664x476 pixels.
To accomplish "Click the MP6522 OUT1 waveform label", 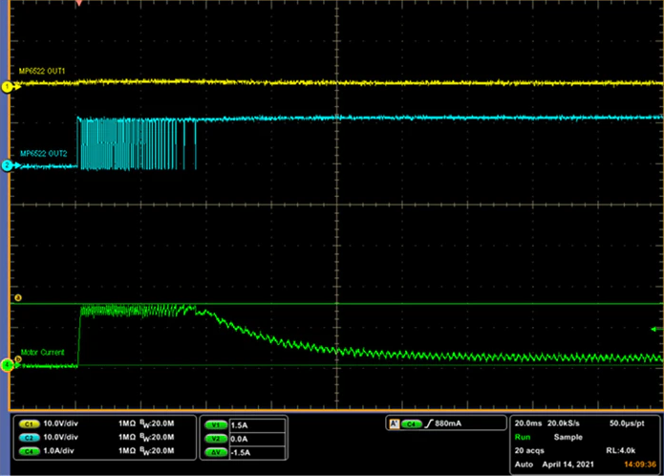I will [43, 71].
